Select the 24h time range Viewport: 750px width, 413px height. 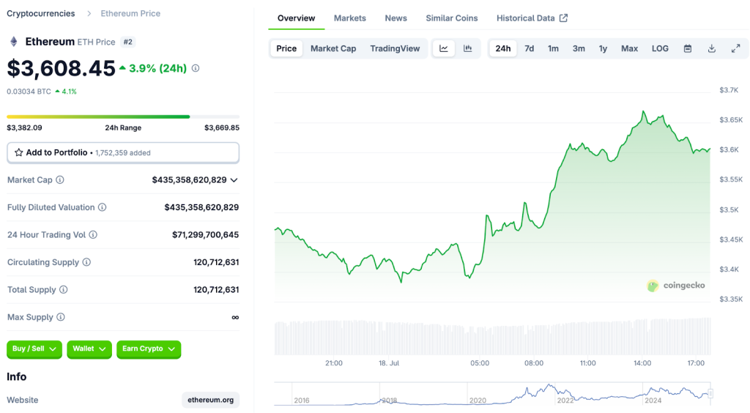coord(502,48)
